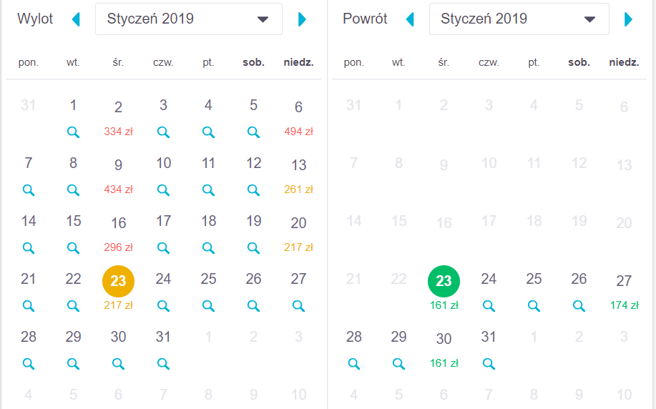This screenshot has width=656, height=409.
Task: Search prices for departure January 28
Action: (28, 364)
